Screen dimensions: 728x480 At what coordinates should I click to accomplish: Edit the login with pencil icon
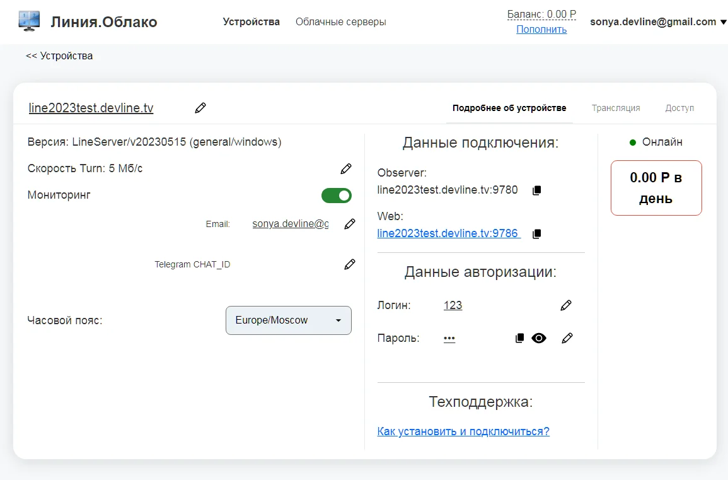pyautogui.click(x=566, y=305)
